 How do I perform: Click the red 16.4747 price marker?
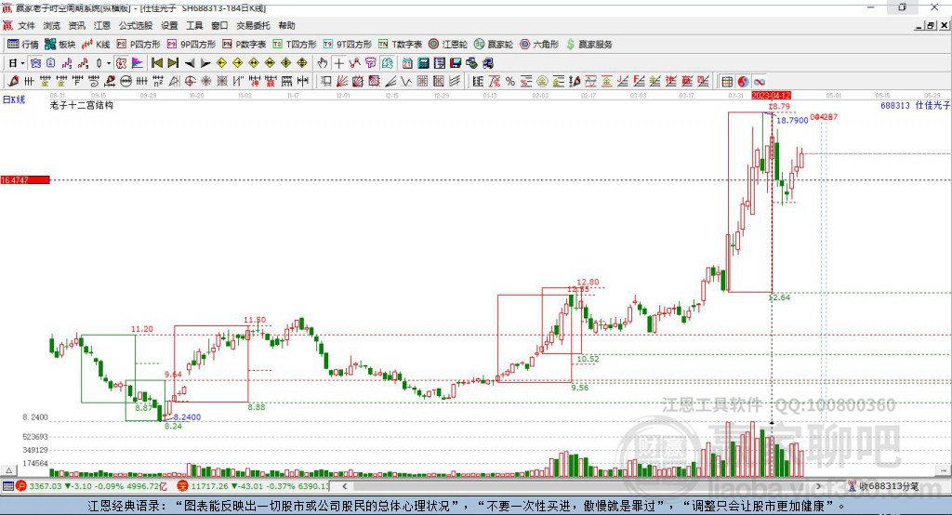point(25,179)
